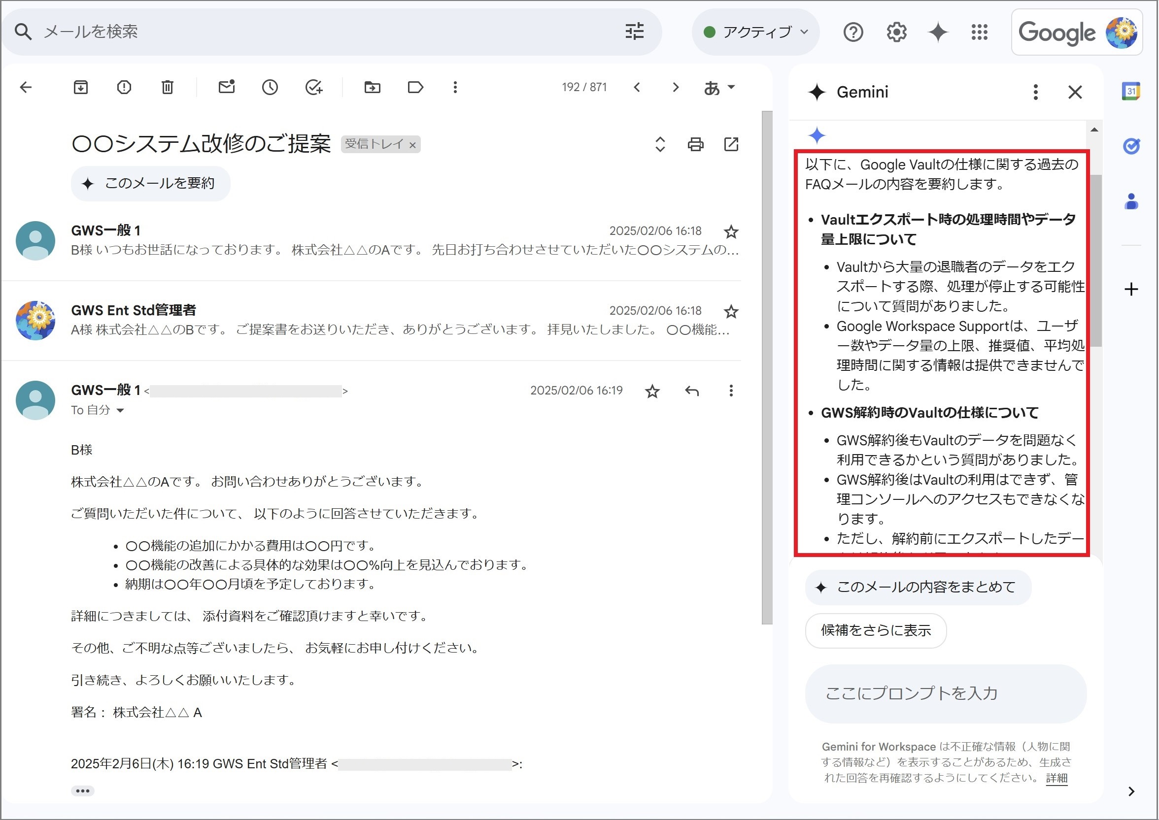1159x820 pixels.
Task: Print all messages in conversation
Action: 696,144
